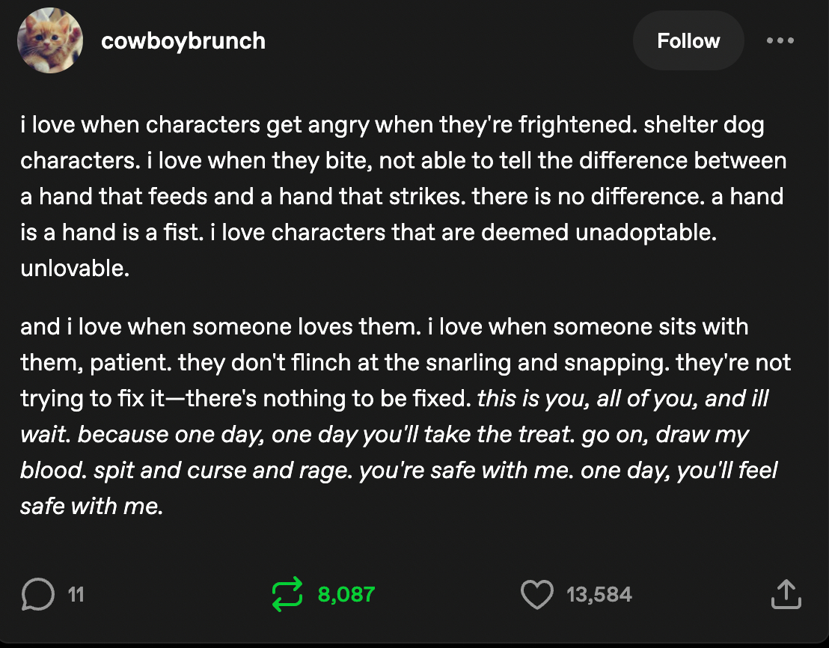Click the word "unadoptable." in the post
Image resolution: width=829 pixels, height=648 pixels.
click(x=646, y=232)
